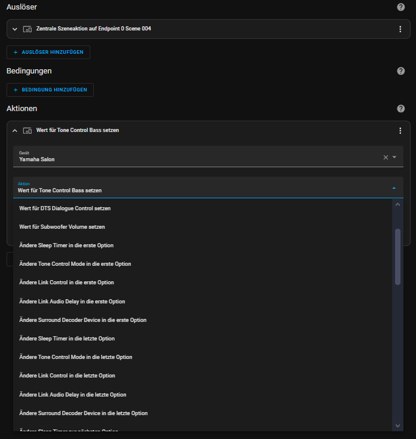Click the Gerät field showing Yamaha Salon
This screenshot has width=416, height=439.
pos(208,156)
